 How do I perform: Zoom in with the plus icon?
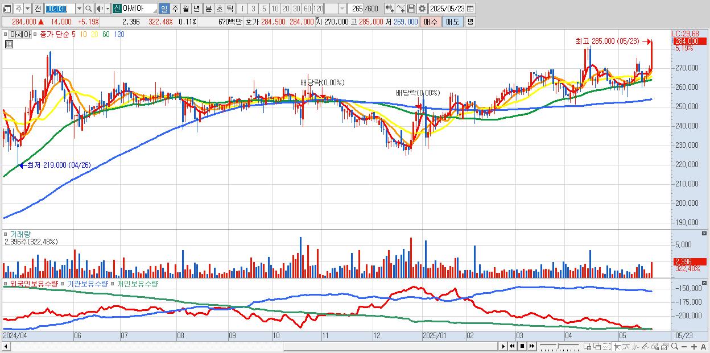tap(694, 347)
